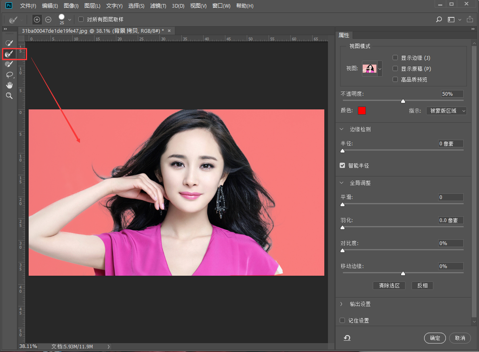Open the 指示 被蒙版区域 dropdown
479x352 pixels.
tap(446, 111)
